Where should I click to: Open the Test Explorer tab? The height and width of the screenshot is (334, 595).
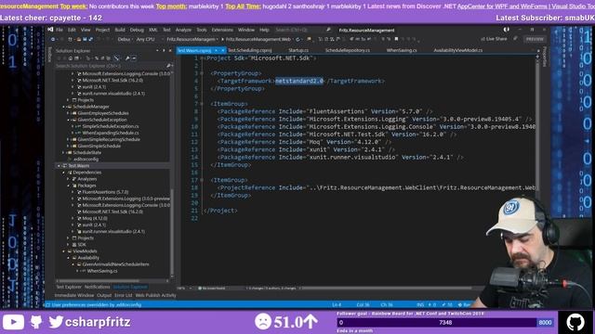coord(69,287)
